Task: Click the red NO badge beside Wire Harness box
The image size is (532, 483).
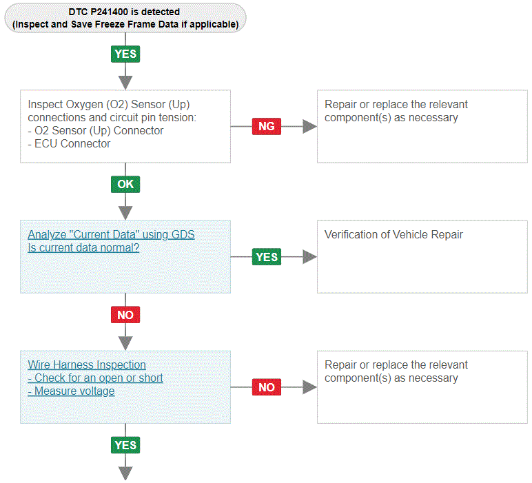Action: coord(267,387)
